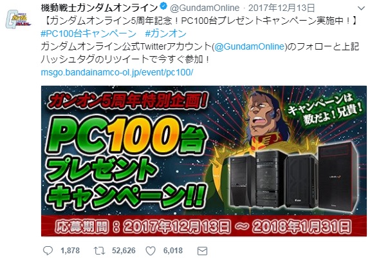The width and height of the screenshot is (370, 261).
Task: Click the blue verified badge icon
Action: [163, 7]
